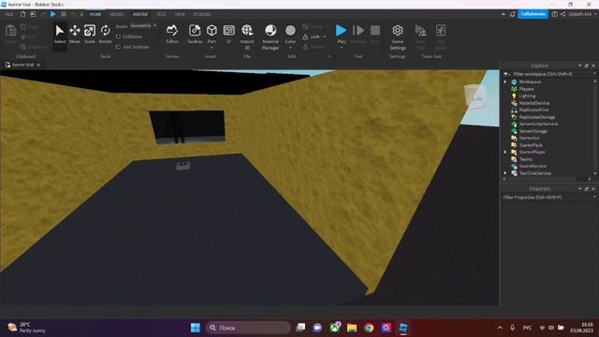Open the Explorer panel options dropdown

(579, 66)
